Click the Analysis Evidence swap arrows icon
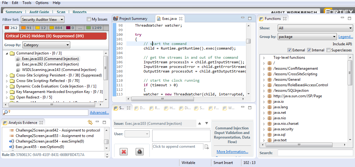This screenshot has height=167, width=355. click(x=90, y=123)
